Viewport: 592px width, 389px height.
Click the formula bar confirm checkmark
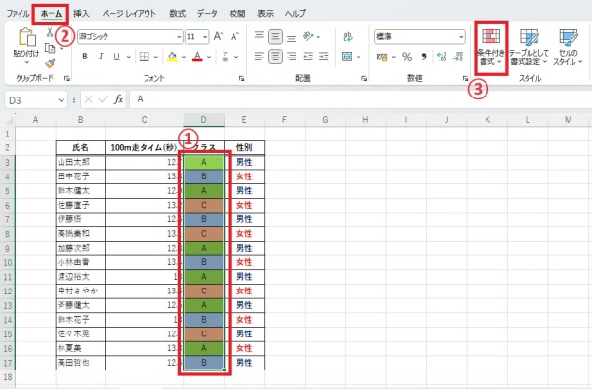(x=104, y=99)
